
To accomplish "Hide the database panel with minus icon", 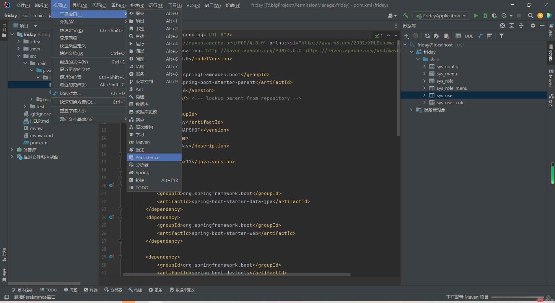I will (x=542, y=26).
